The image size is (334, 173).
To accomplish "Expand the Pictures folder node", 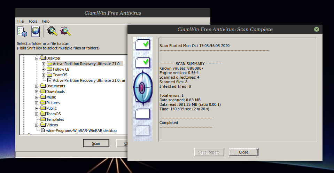I will (x=37, y=103).
